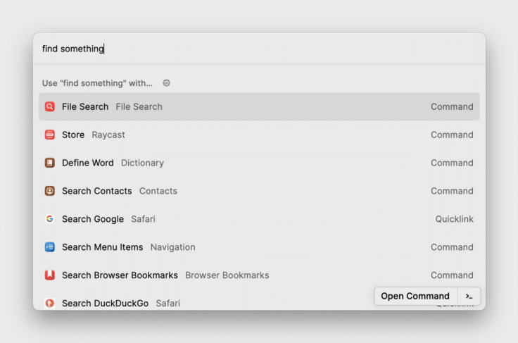Screen dimensions: 518x343
Task: Pick the Search Google quicklink
Action: pos(259,219)
